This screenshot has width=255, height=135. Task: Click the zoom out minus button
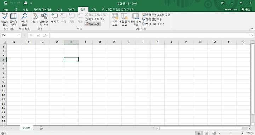(x=219, y=133)
